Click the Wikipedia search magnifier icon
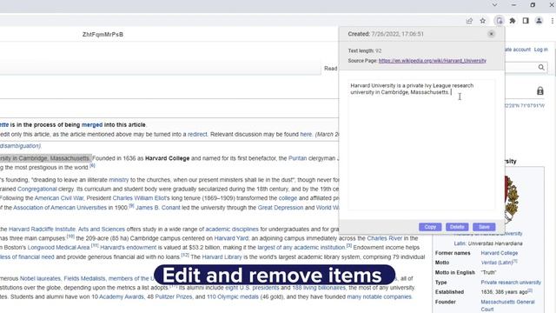This screenshot has height=313, width=556. pyautogui.click(x=541, y=68)
